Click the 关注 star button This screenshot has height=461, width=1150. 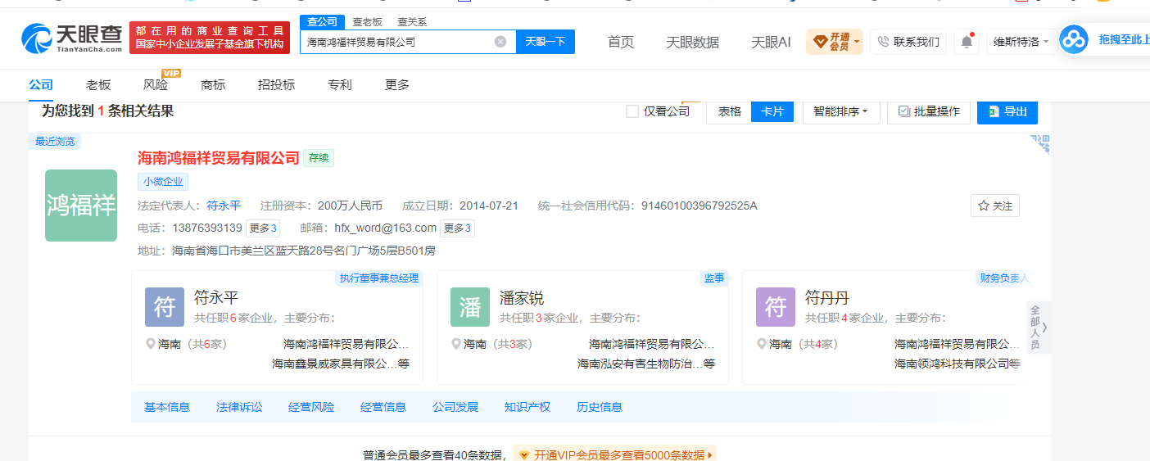[995, 206]
